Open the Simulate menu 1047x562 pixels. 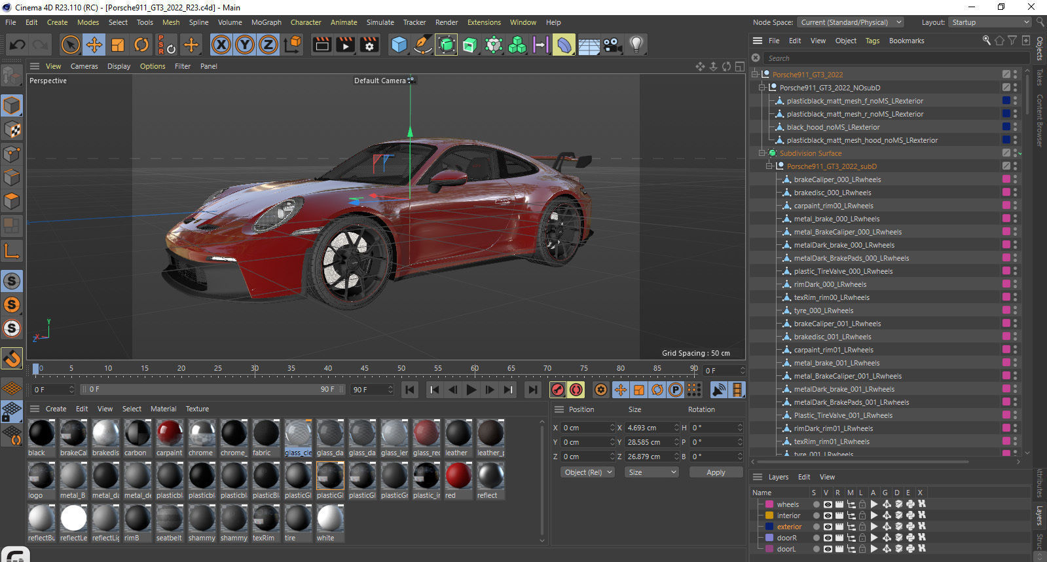tap(380, 22)
